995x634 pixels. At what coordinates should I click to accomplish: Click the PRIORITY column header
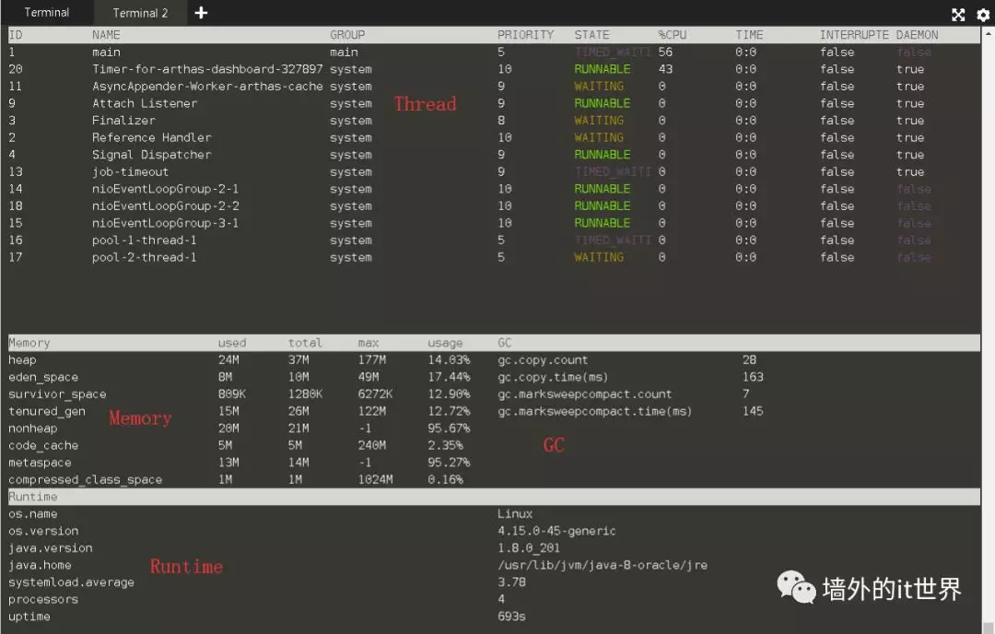click(x=525, y=35)
